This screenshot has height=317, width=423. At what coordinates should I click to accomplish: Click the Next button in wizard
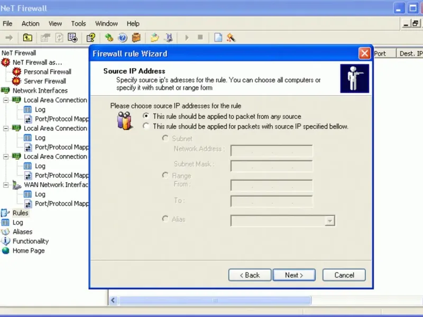point(294,275)
